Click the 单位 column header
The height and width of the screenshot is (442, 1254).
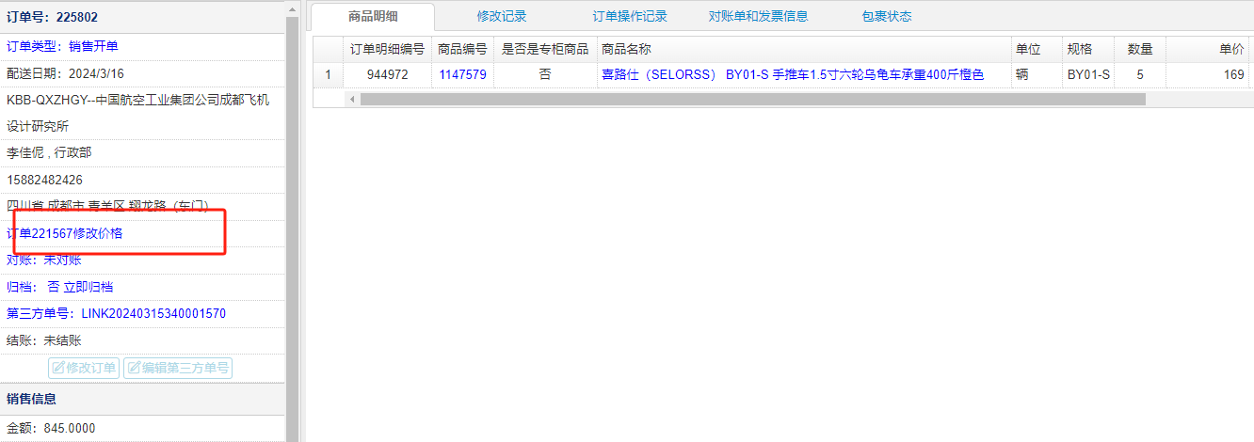point(1036,49)
